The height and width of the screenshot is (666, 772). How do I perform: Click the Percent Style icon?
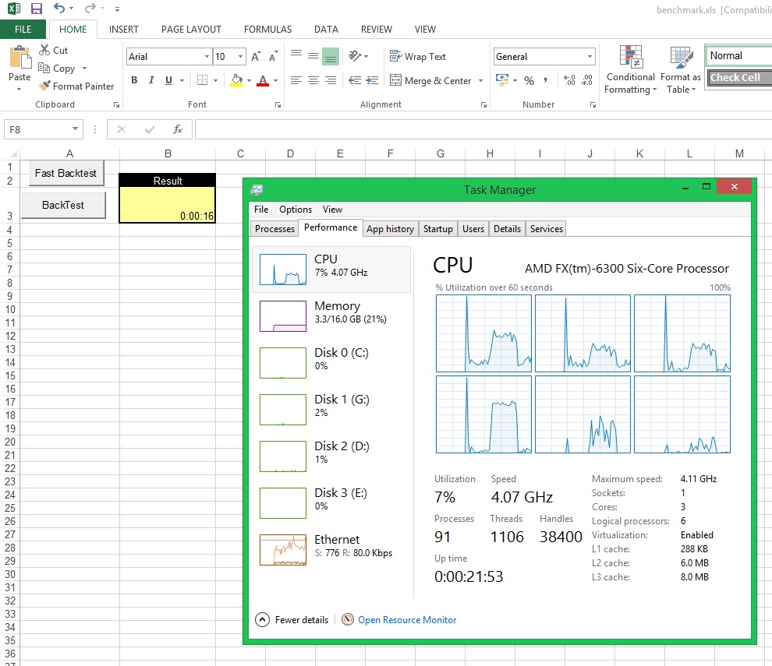pos(529,80)
